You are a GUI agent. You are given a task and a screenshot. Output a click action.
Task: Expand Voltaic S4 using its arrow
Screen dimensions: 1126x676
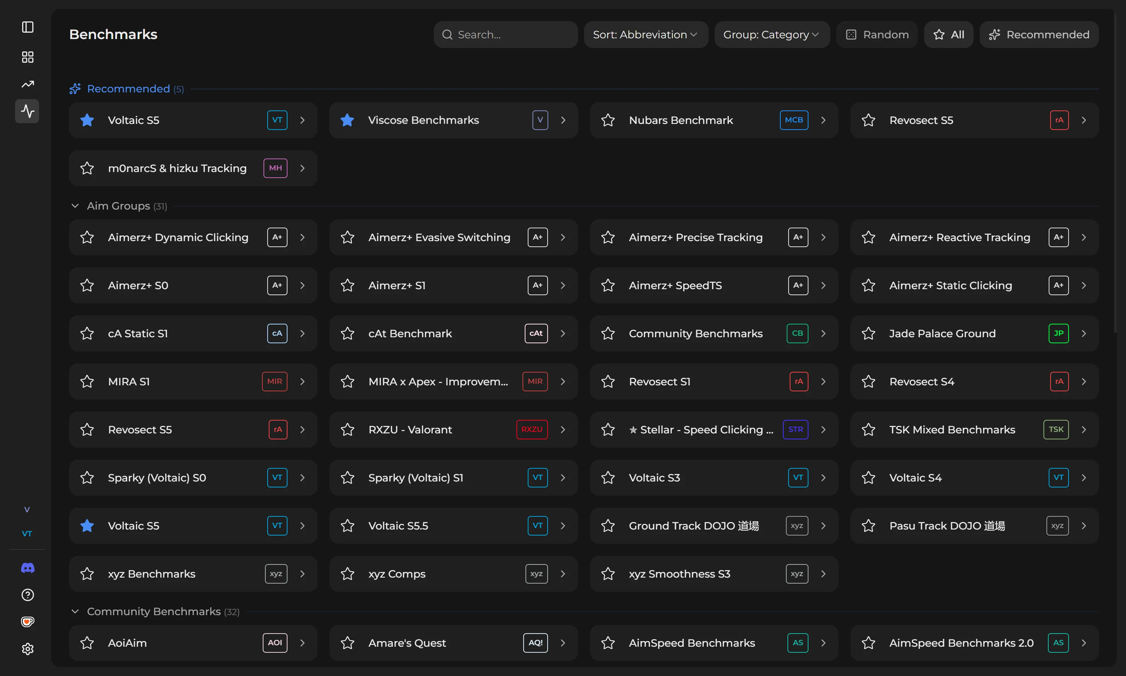pos(1084,477)
